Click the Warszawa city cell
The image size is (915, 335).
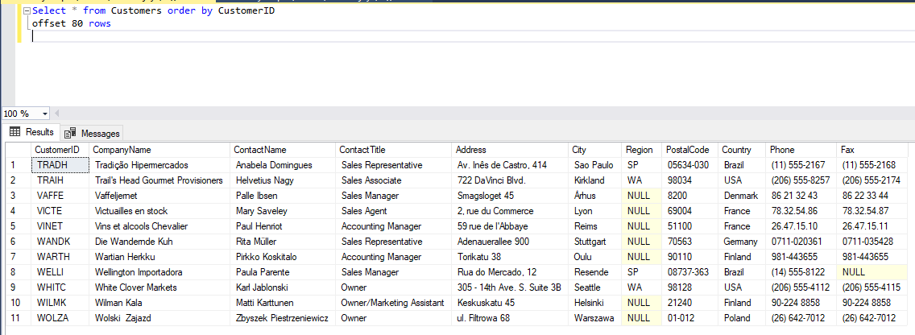click(594, 318)
